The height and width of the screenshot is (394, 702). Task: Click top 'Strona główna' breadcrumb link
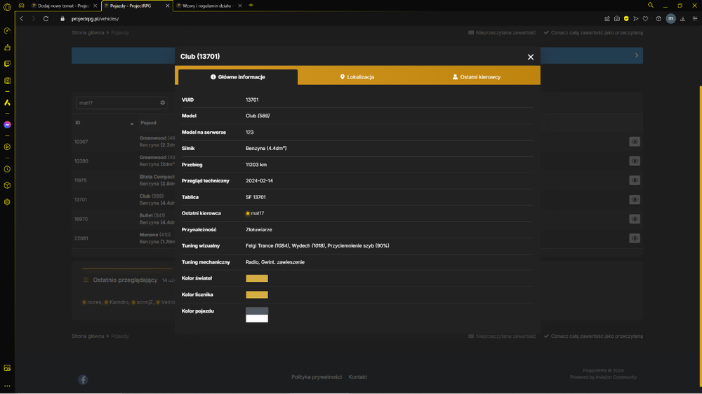(x=88, y=33)
